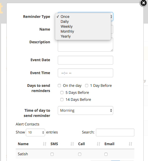Sort by Email column arrows icon
The image size is (148, 161).
click(130, 144)
